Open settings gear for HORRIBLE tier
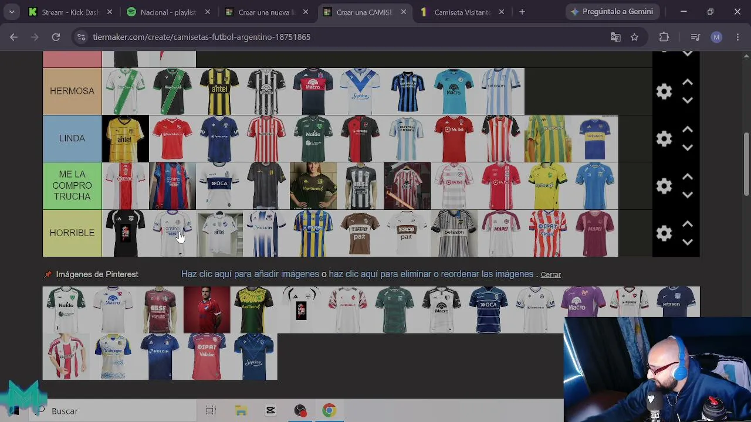Image resolution: width=751 pixels, height=422 pixels. click(x=664, y=233)
